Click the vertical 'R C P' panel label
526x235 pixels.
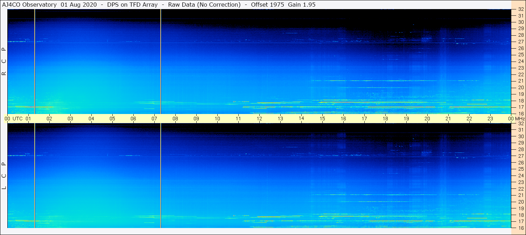4,62
